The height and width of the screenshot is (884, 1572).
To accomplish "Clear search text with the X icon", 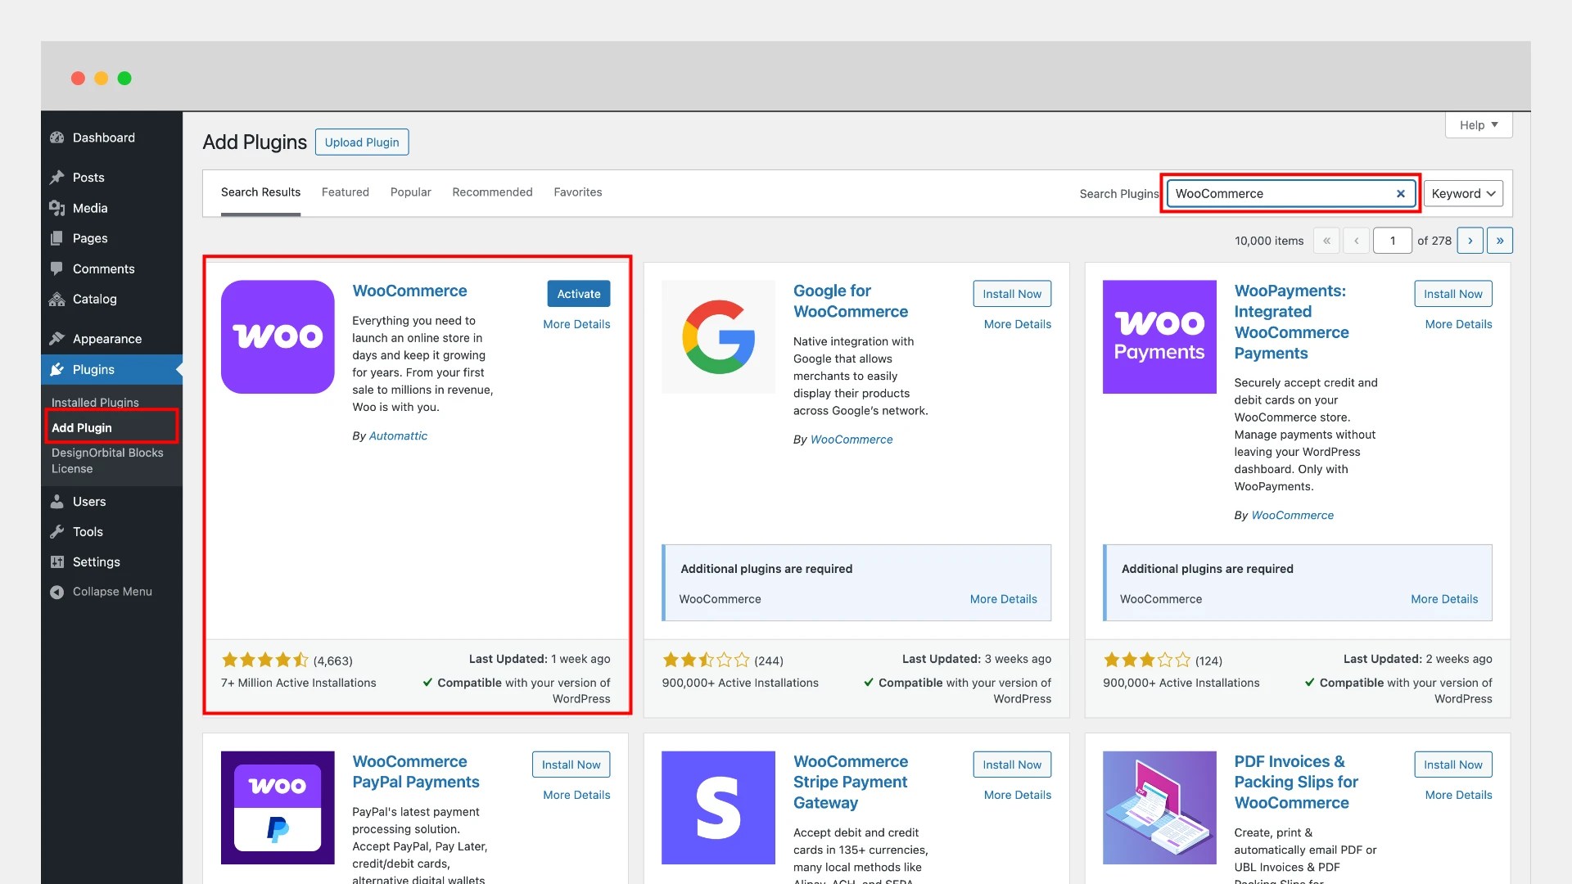I will 1401,194.
